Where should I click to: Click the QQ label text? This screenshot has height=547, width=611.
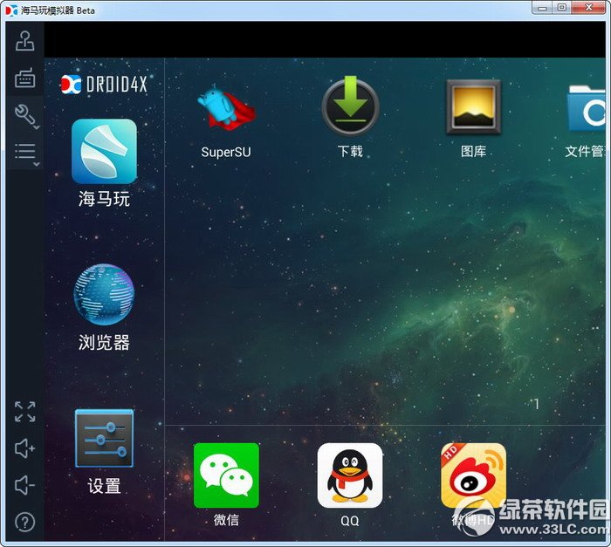pos(350,521)
